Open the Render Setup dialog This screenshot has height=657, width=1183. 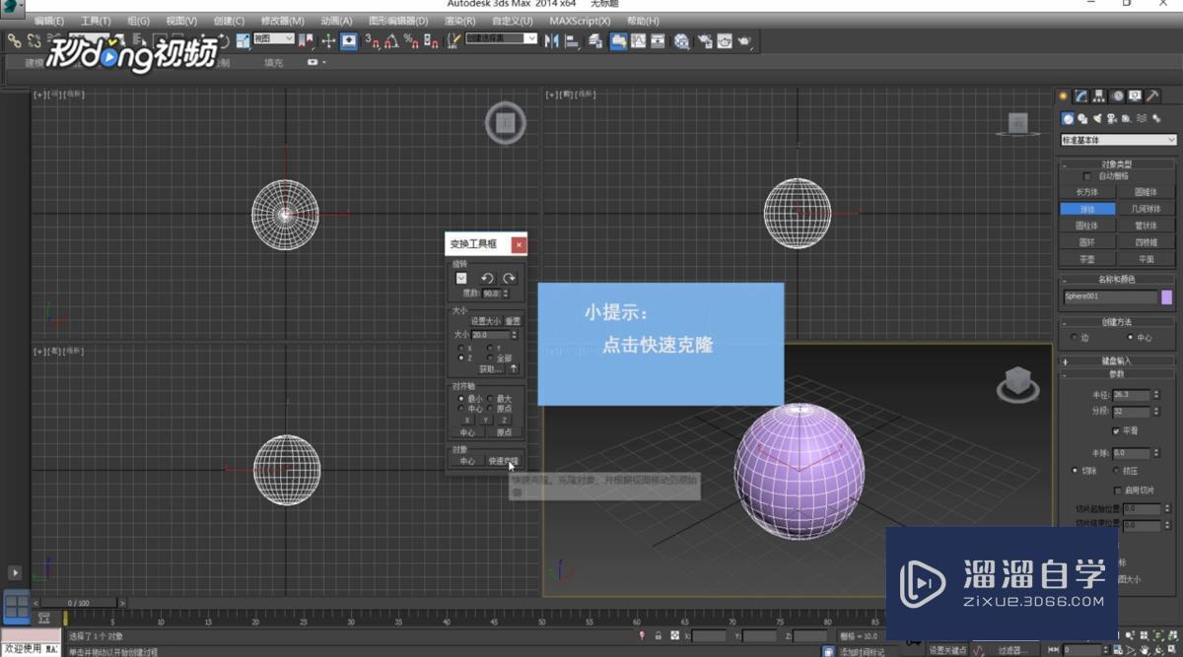pos(703,40)
